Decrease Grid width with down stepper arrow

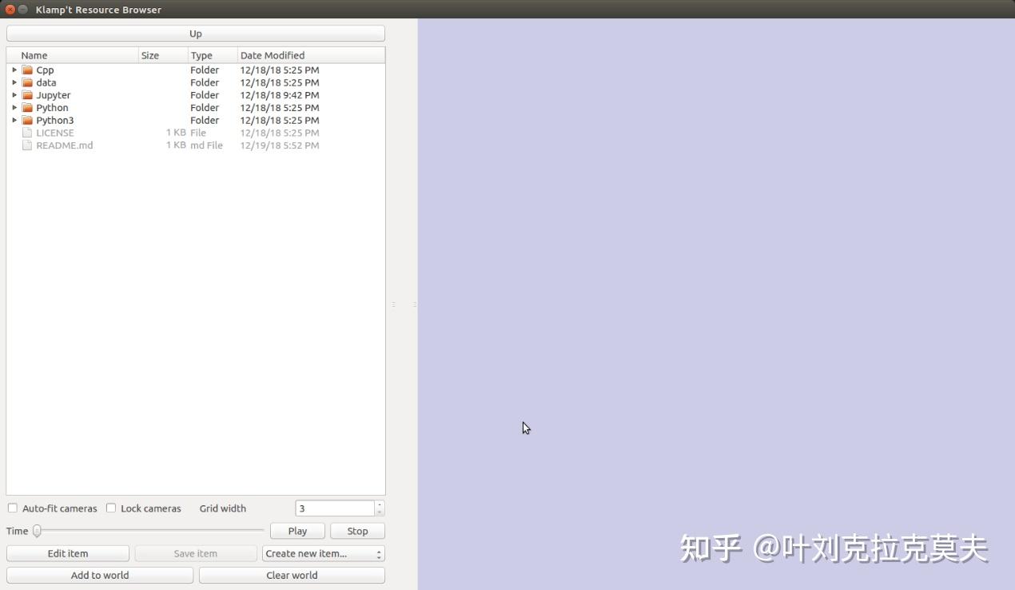pos(380,512)
